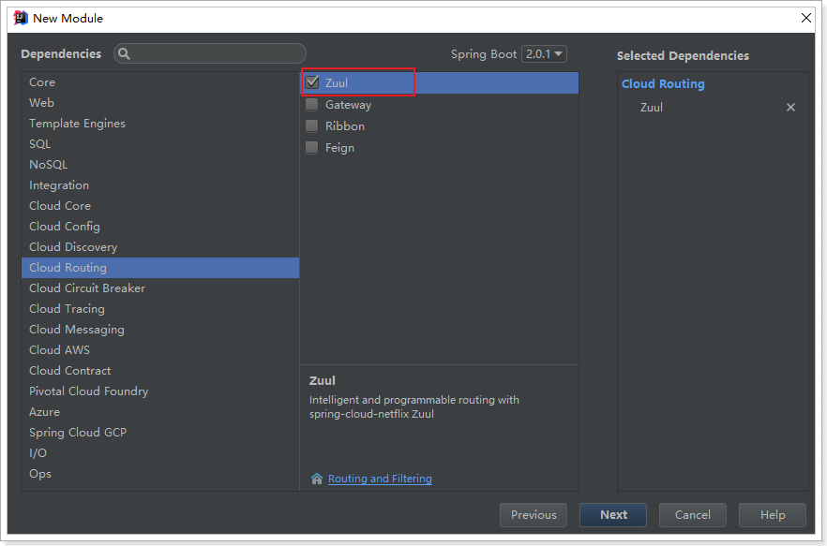
Task: Remove Zuul from Selected Dependencies
Action: [790, 108]
